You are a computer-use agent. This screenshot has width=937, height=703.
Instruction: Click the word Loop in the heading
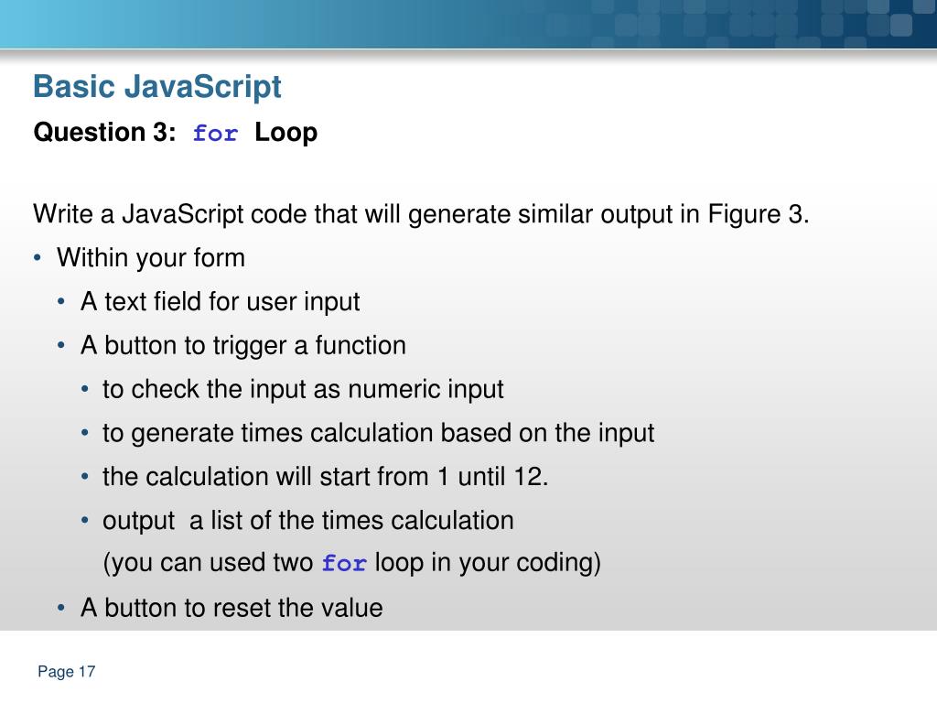285,133
